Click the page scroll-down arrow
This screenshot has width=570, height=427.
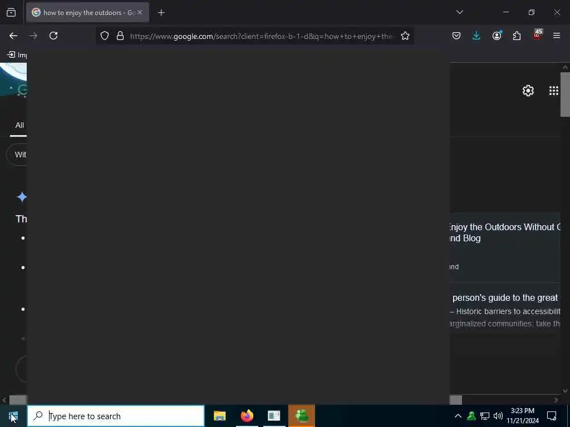565,391
